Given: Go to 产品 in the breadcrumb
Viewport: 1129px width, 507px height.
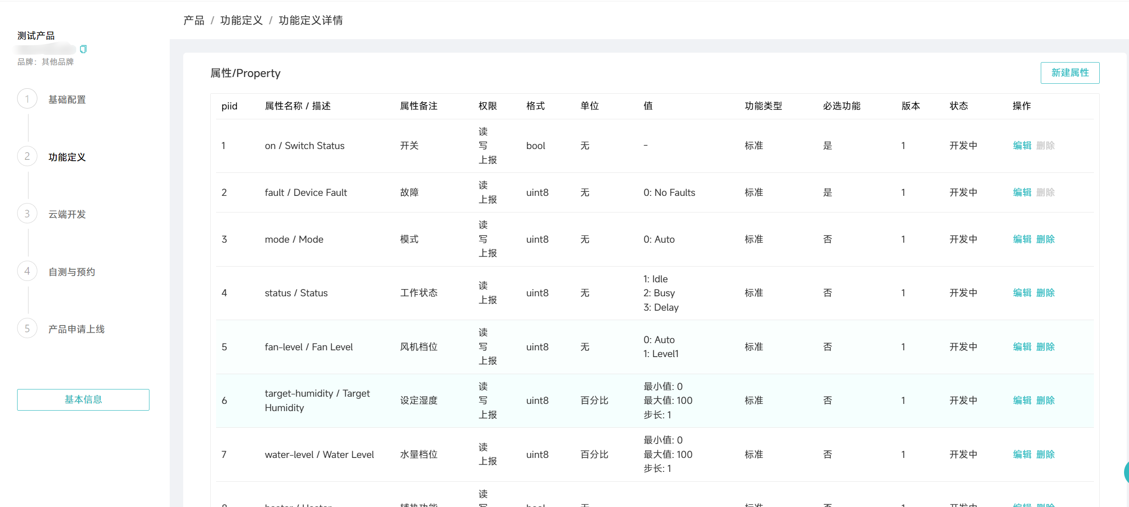Looking at the screenshot, I should pyautogui.click(x=194, y=20).
